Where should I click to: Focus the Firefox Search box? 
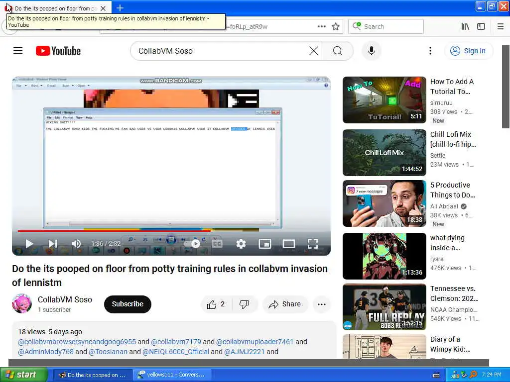pyautogui.click(x=386, y=26)
